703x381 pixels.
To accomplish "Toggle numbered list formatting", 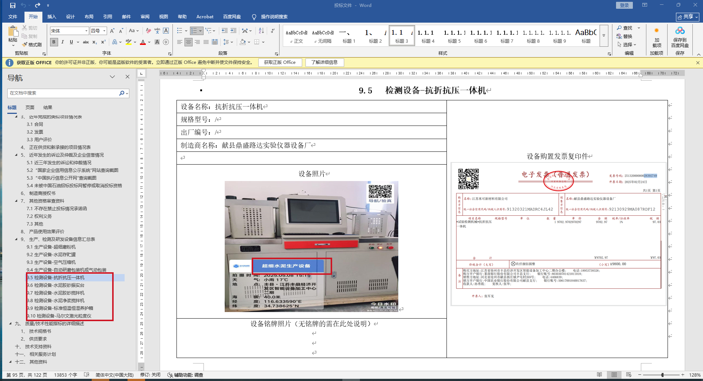I will tap(194, 31).
